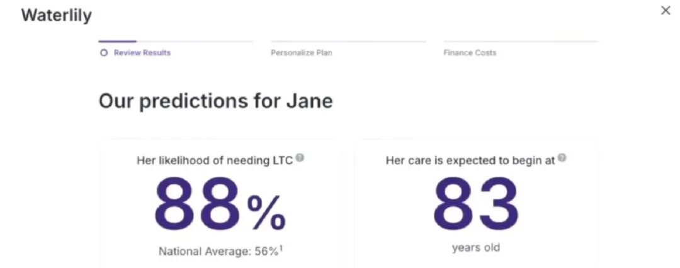Open the Review Results step
Screen dimensions: 680x268
pos(142,53)
